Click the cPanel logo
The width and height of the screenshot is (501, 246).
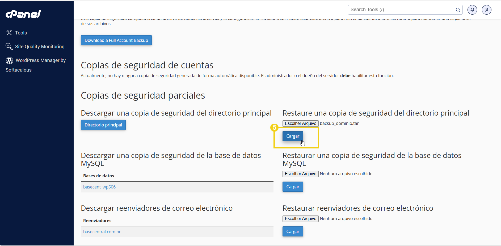click(x=23, y=14)
